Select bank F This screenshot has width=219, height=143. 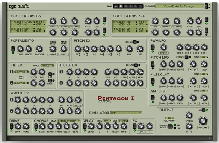pyautogui.click(x=140, y=6)
